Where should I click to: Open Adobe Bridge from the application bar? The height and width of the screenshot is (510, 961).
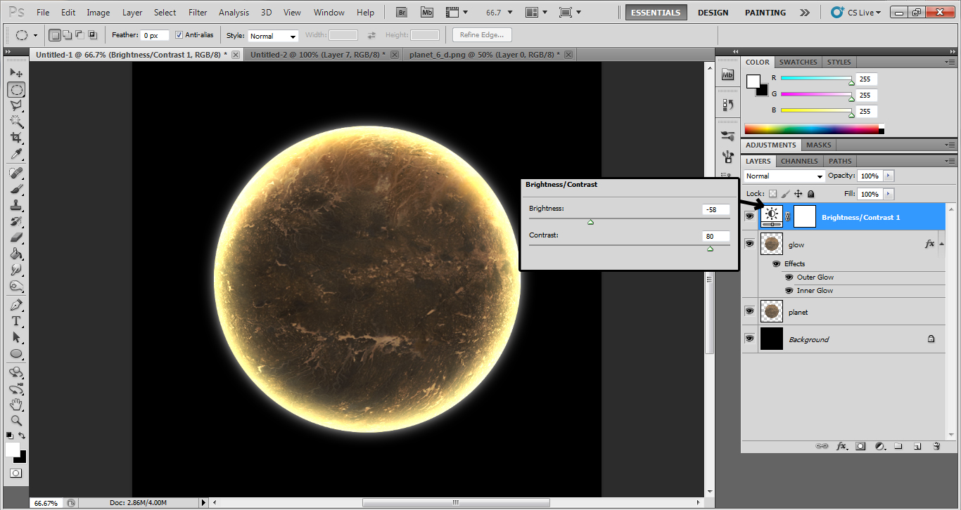point(401,12)
